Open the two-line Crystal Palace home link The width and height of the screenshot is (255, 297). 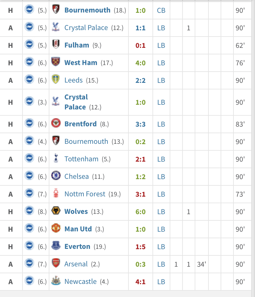76,102
